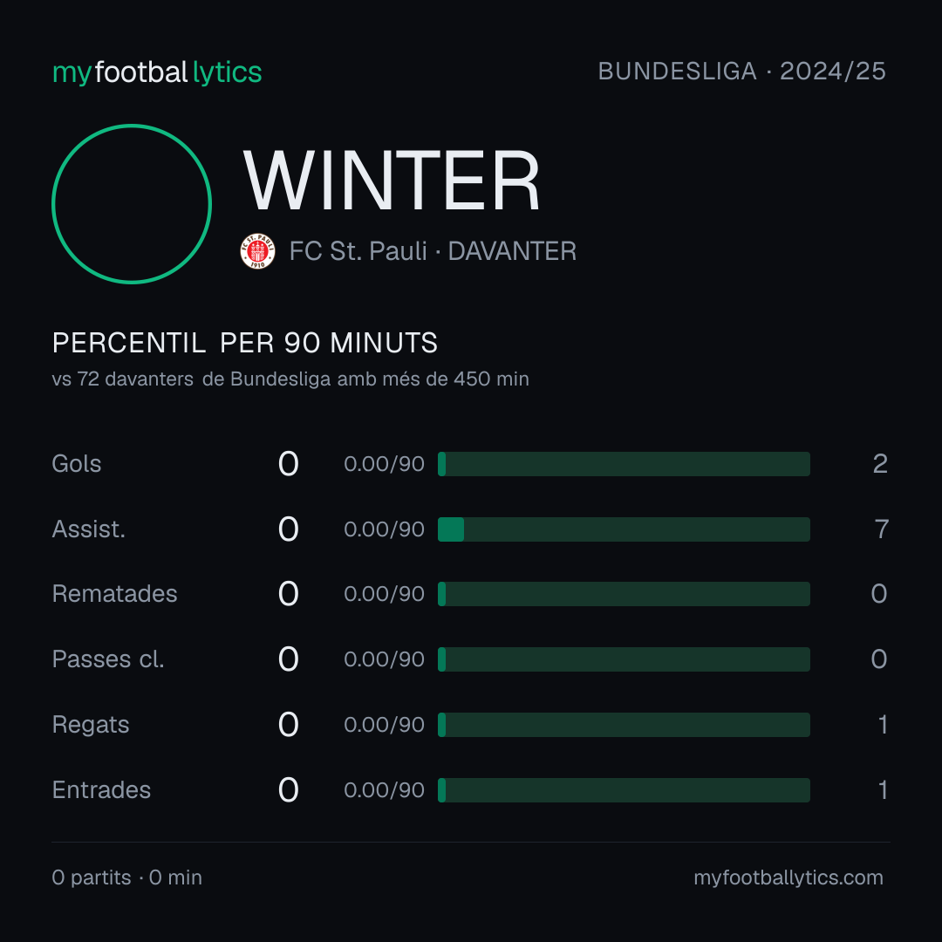The image size is (942, 942).
Task: Select the WINTER player name heading
Action: pyautogui.click(x=391, y=181)
